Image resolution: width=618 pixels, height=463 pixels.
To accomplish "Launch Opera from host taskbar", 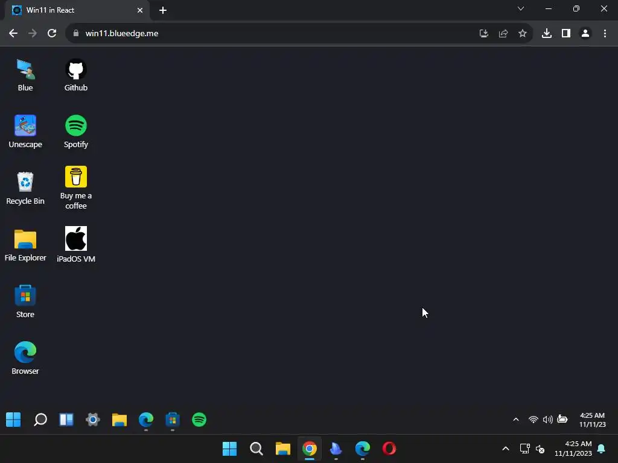I will (389, 449).
